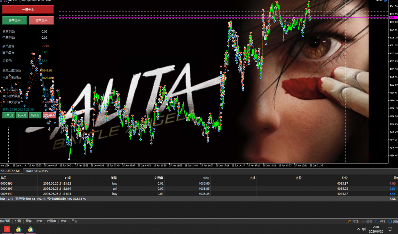Click the 多单盈亏 value -0.30
The height and width of the screenshot is (234, 398).
pos(45,46)
